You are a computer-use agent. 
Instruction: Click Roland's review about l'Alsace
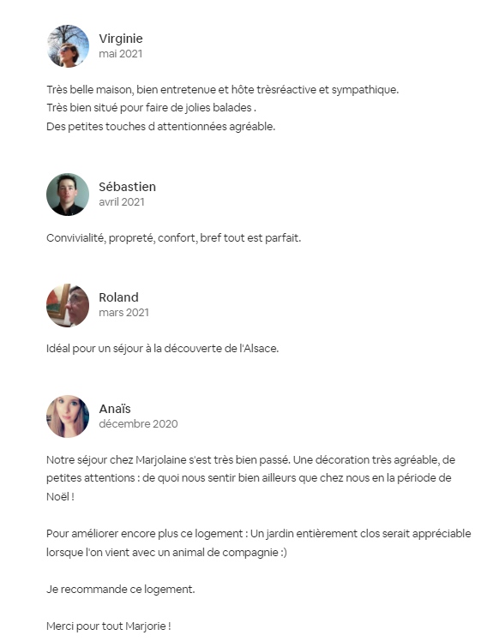pyautogui.click(x=162, y=349)
